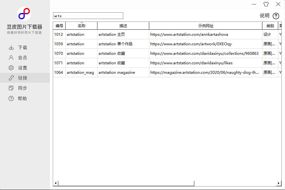The width and height of the screenshot is (285, 190).
Task: Select row number 1070
Action: tap(58, 54)
